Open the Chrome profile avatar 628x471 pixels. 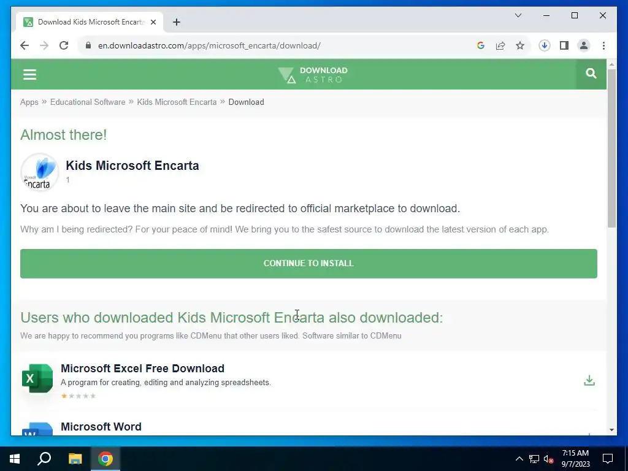pyautogui.click(x=584, y=45)
